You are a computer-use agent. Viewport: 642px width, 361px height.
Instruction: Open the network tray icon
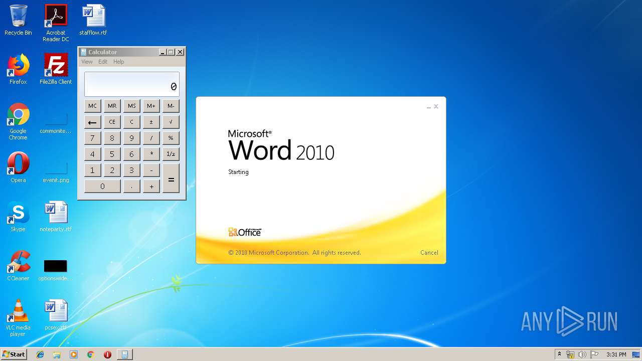(570, 354)
